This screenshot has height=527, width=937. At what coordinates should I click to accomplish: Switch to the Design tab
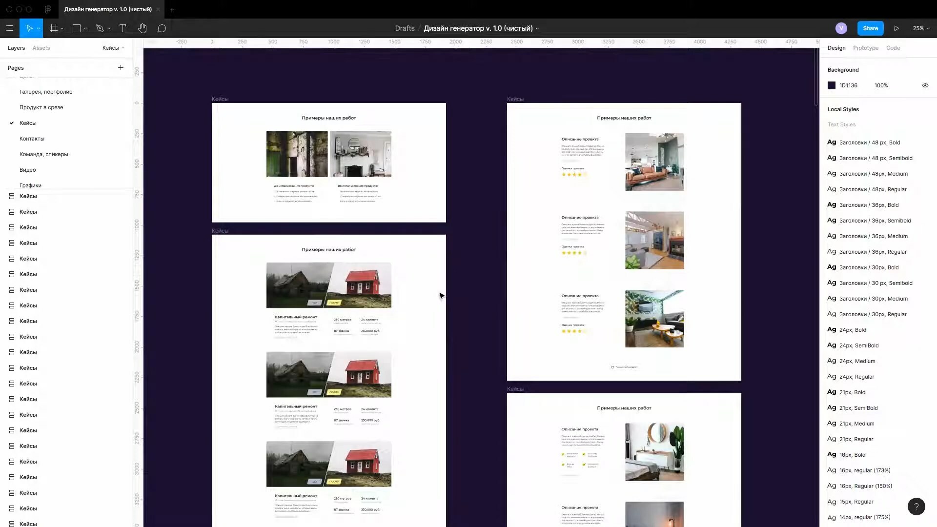[836, 48]
